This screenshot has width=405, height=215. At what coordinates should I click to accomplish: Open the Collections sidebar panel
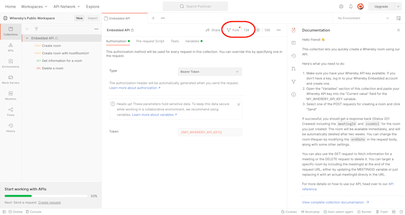11,31
